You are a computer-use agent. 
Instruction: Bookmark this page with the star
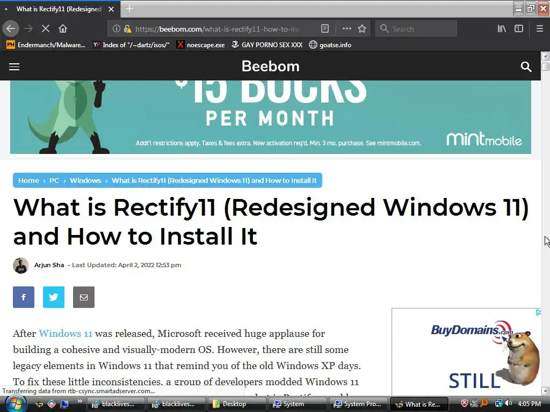(362, 29)
